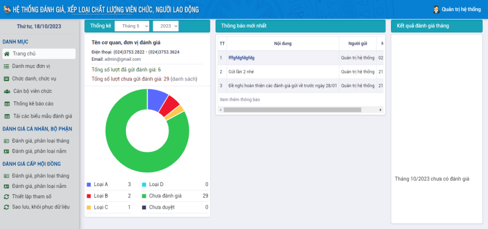The width and height of the screenshot is (488, 229).
Task: Click the right arrow of the table scrollbar
Action: pyautogui.click(x=381, y=110)
